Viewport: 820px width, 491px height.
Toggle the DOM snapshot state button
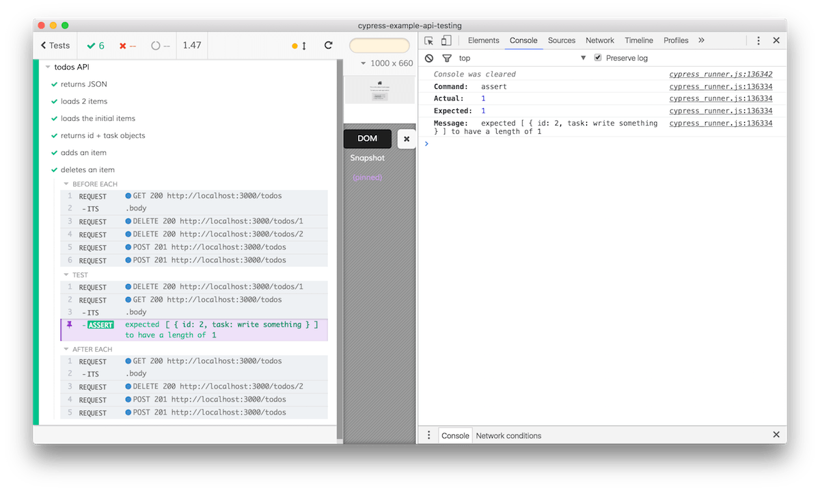[x=367, y=138]
